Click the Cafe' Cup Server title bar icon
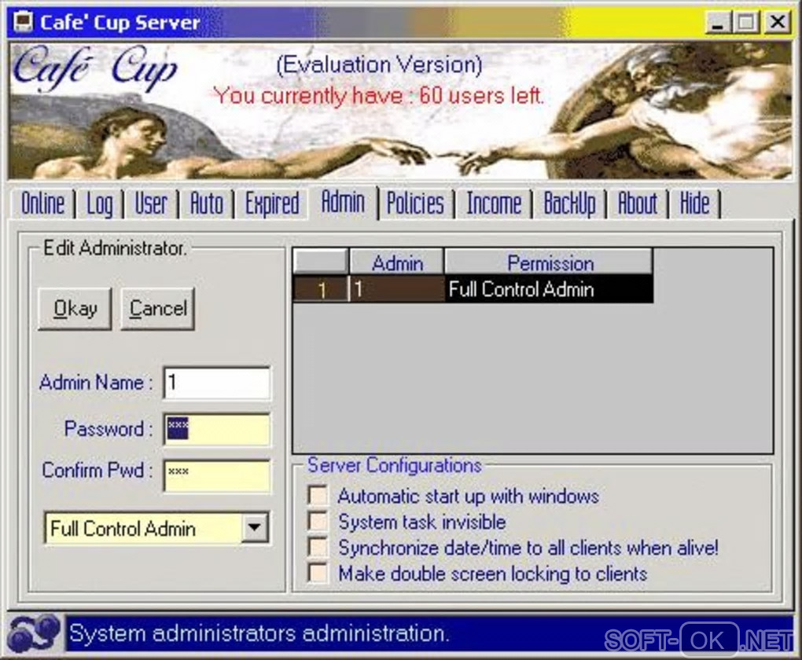The height and width of the screenshot is (660, 802). 23,21
